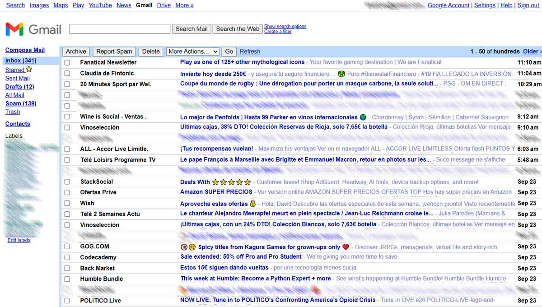Open Ofertas Prive Amazon SUPER PRECIOS email
Viewport: 542px width, 307px height.
(216, 192)
